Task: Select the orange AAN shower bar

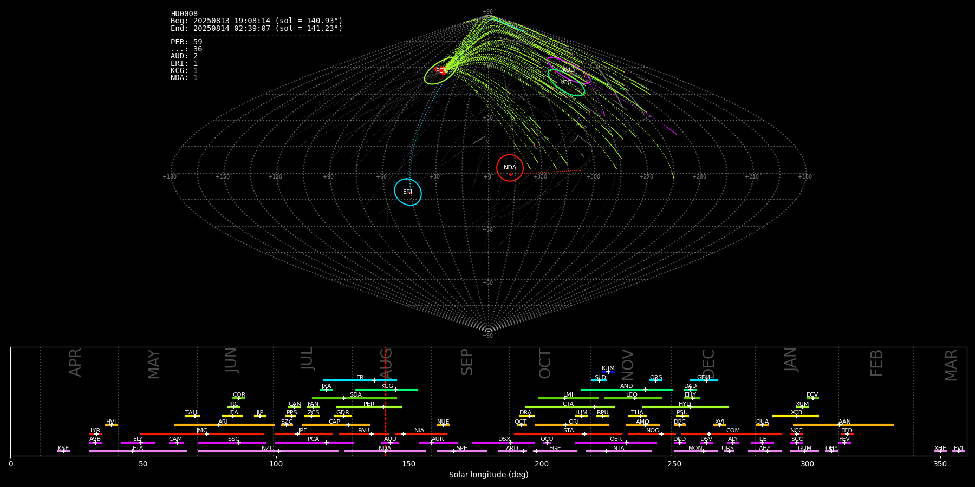Action: [x=843, y=425]
